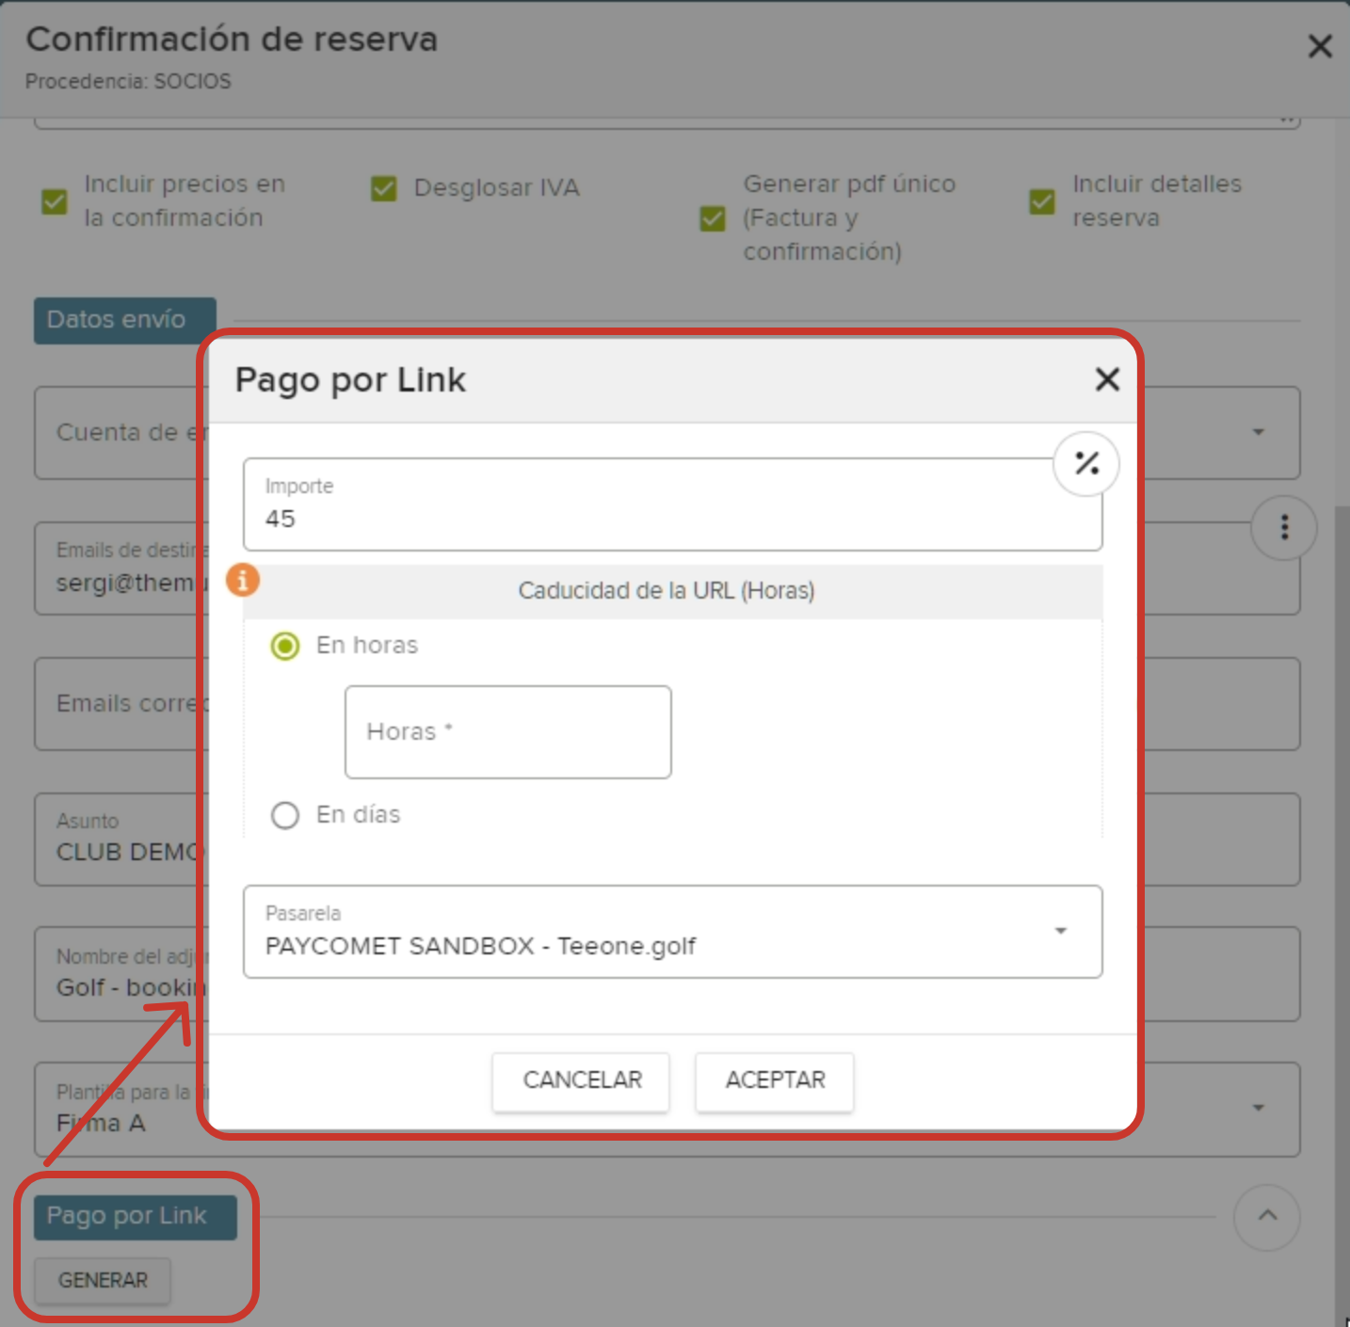Toggle Generar pdf único checkbox

click(713, 218)
